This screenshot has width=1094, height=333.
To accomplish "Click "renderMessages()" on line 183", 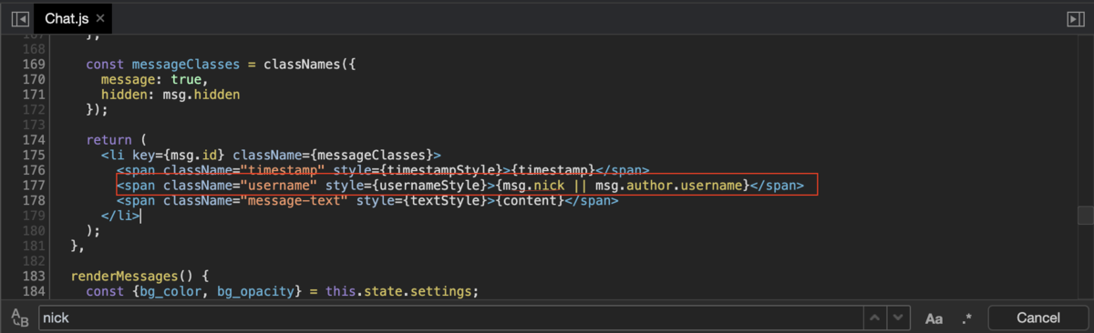I will coord(132,276).
